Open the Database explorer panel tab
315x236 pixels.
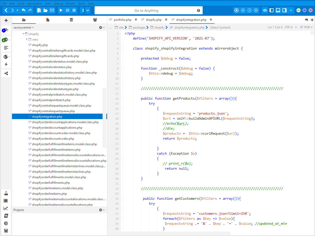tap(71, 20)
